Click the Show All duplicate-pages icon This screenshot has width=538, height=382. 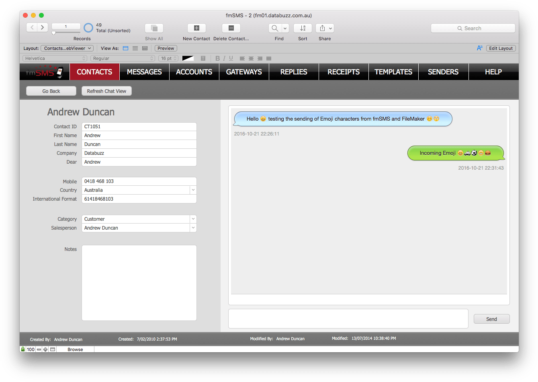tap(154, 28)
